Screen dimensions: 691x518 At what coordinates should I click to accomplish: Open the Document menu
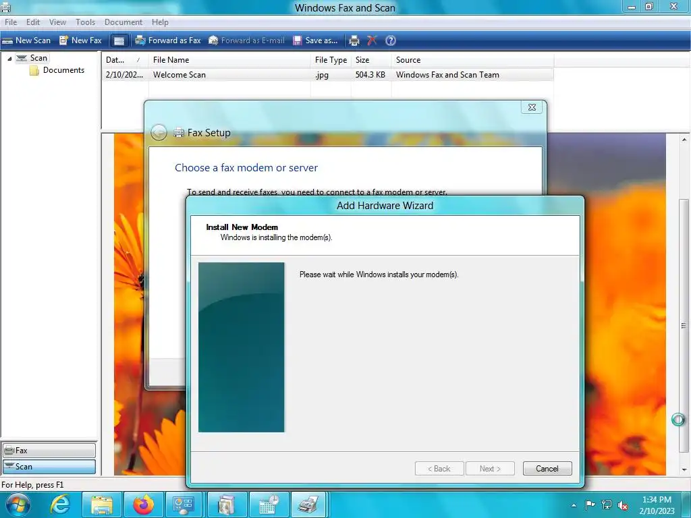pos(123,22)
